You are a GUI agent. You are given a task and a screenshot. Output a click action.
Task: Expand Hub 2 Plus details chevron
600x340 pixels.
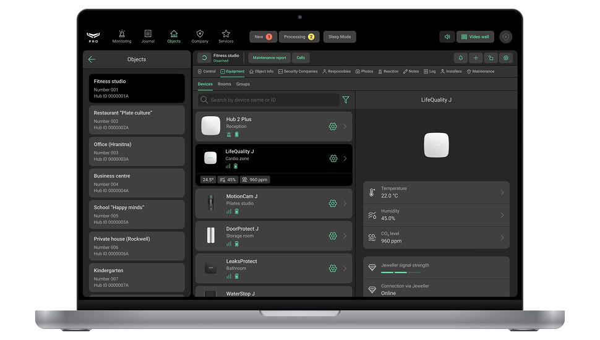tap(345, 127)
